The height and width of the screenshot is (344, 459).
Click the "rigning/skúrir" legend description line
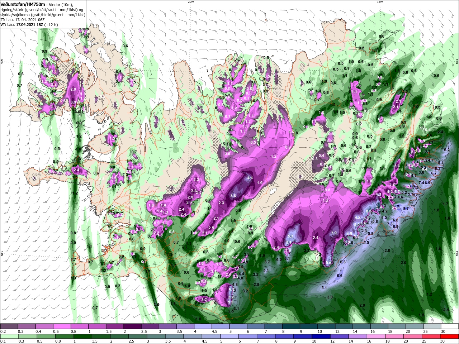point(42,9)
